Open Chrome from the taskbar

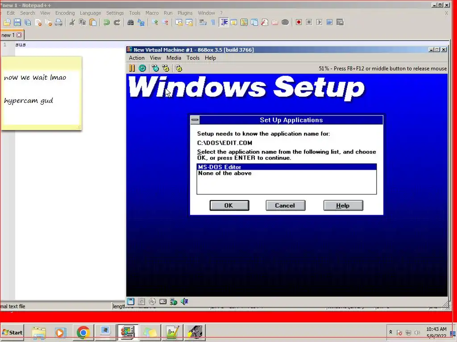(83, 332)
